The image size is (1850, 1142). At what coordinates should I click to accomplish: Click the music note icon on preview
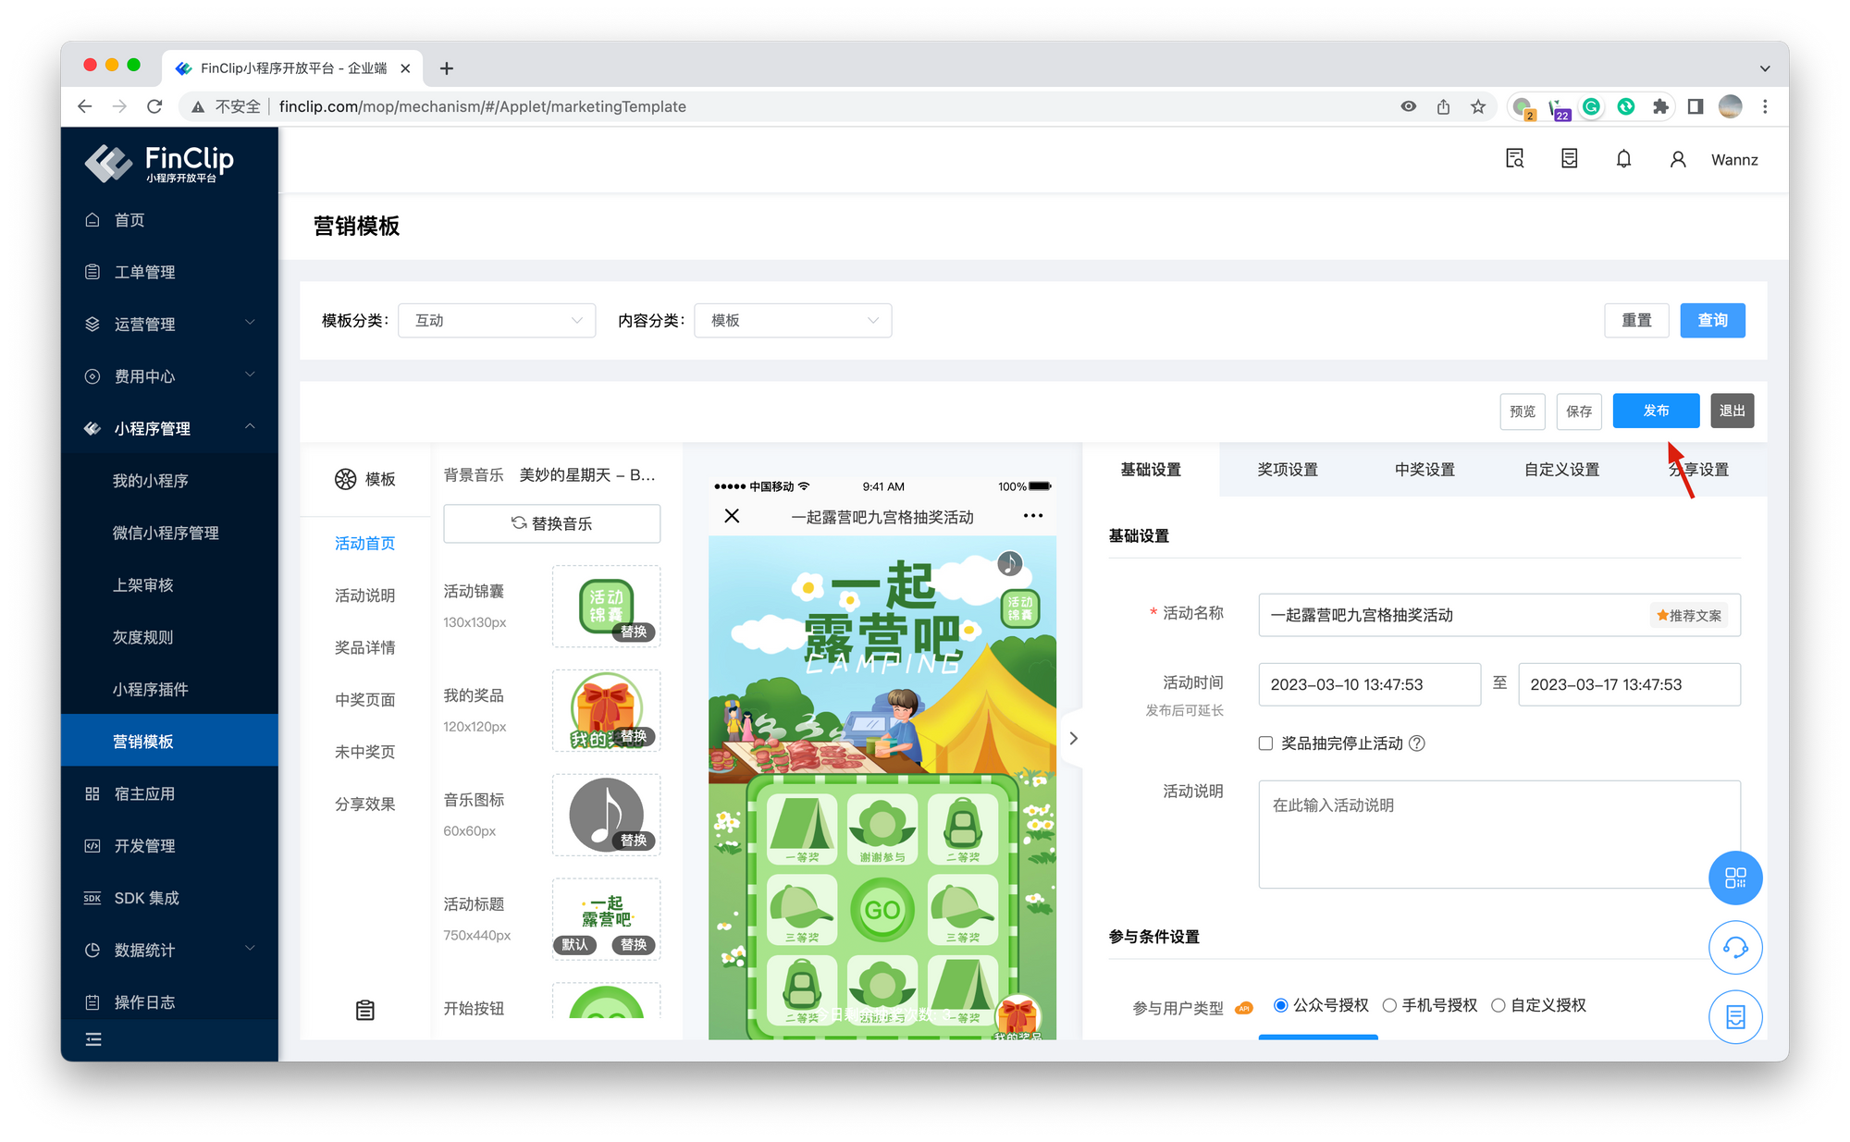(x=1009, y=563)
